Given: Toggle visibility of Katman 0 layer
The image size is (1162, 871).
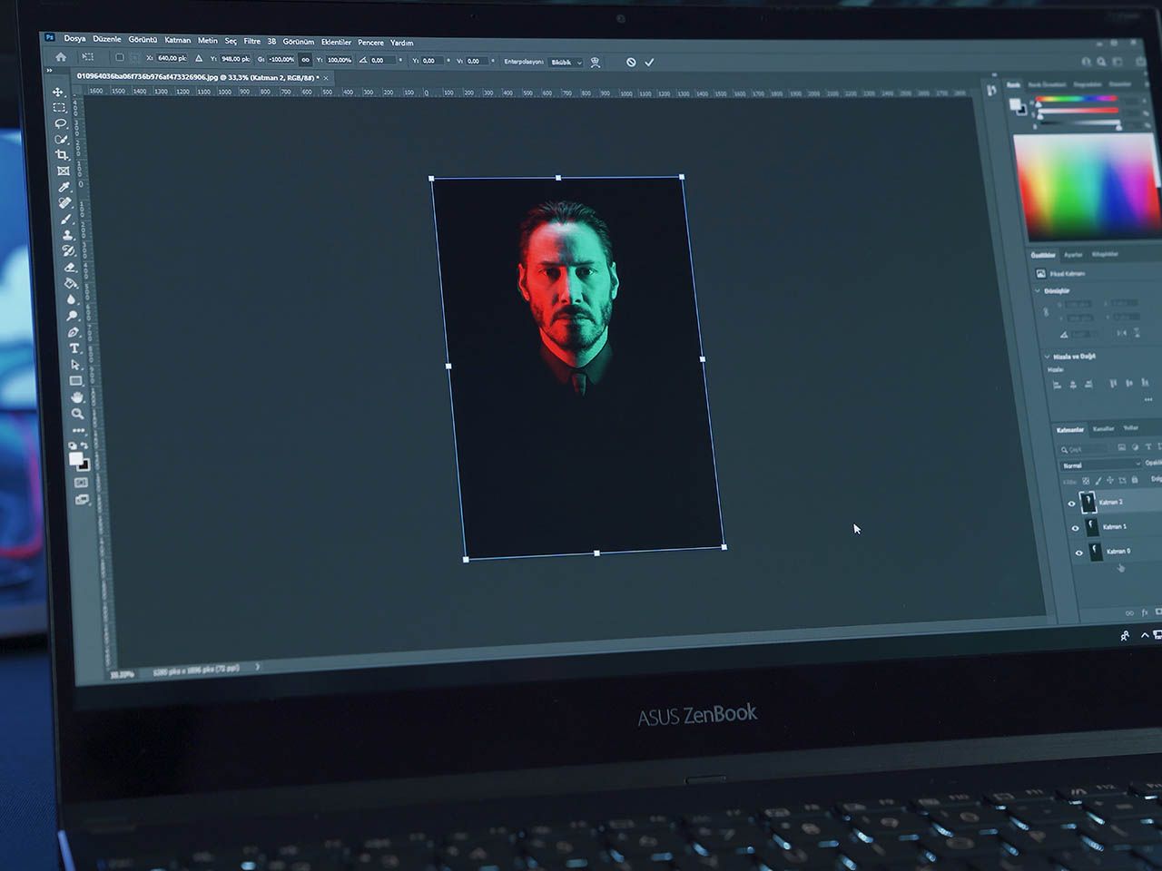Looking at the screenshot, I should 1078,552.
